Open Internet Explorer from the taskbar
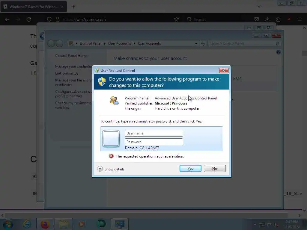Screen dimensions: 307x230 [x=27, y=224]
